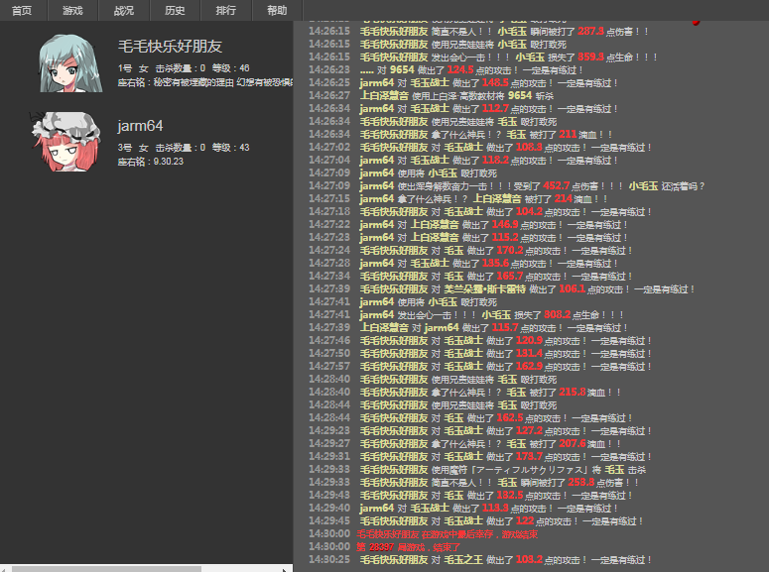Click 上白泽慧音 in the 14:26:27 log entry
Image resolution: width=769 pixels, height=572 pixels.
tap(383, 96)
